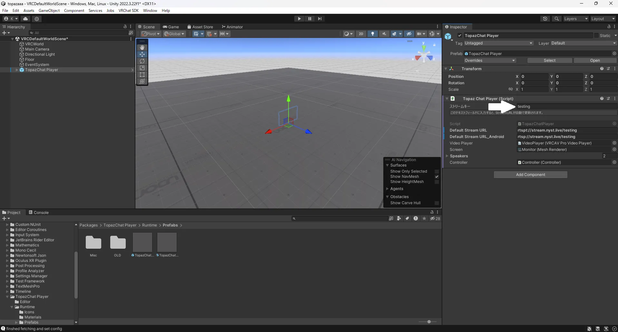618x332 pixels.
Task: Select the Misc folder thumbnail
Action: tap(93, 243)
